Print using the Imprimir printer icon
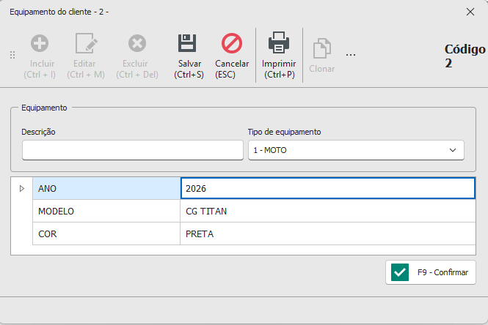The height and width of the screenshot is (325, 488). [x=279, y=42]
